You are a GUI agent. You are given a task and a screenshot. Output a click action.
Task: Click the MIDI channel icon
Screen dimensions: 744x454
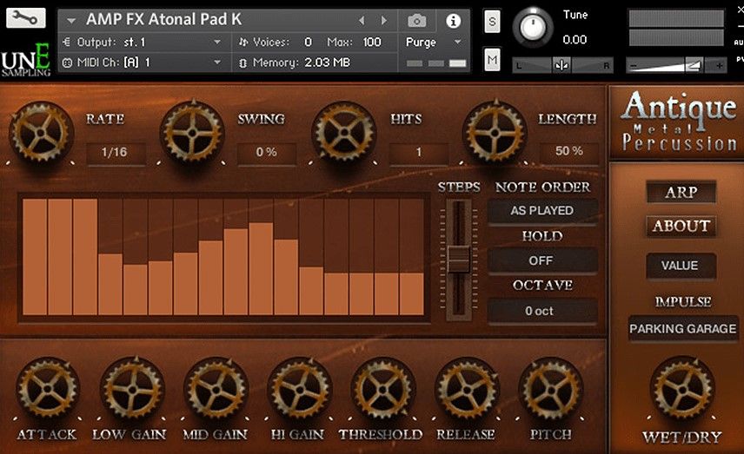click(x=67, y=63)
